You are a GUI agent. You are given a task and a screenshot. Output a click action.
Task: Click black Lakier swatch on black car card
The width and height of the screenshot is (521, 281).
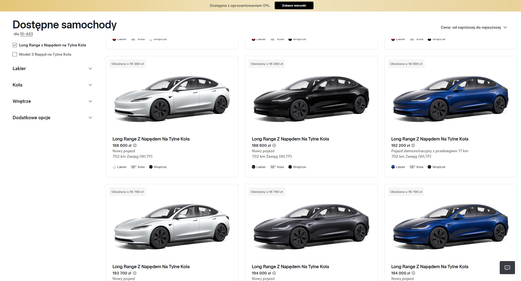point(253,167)
